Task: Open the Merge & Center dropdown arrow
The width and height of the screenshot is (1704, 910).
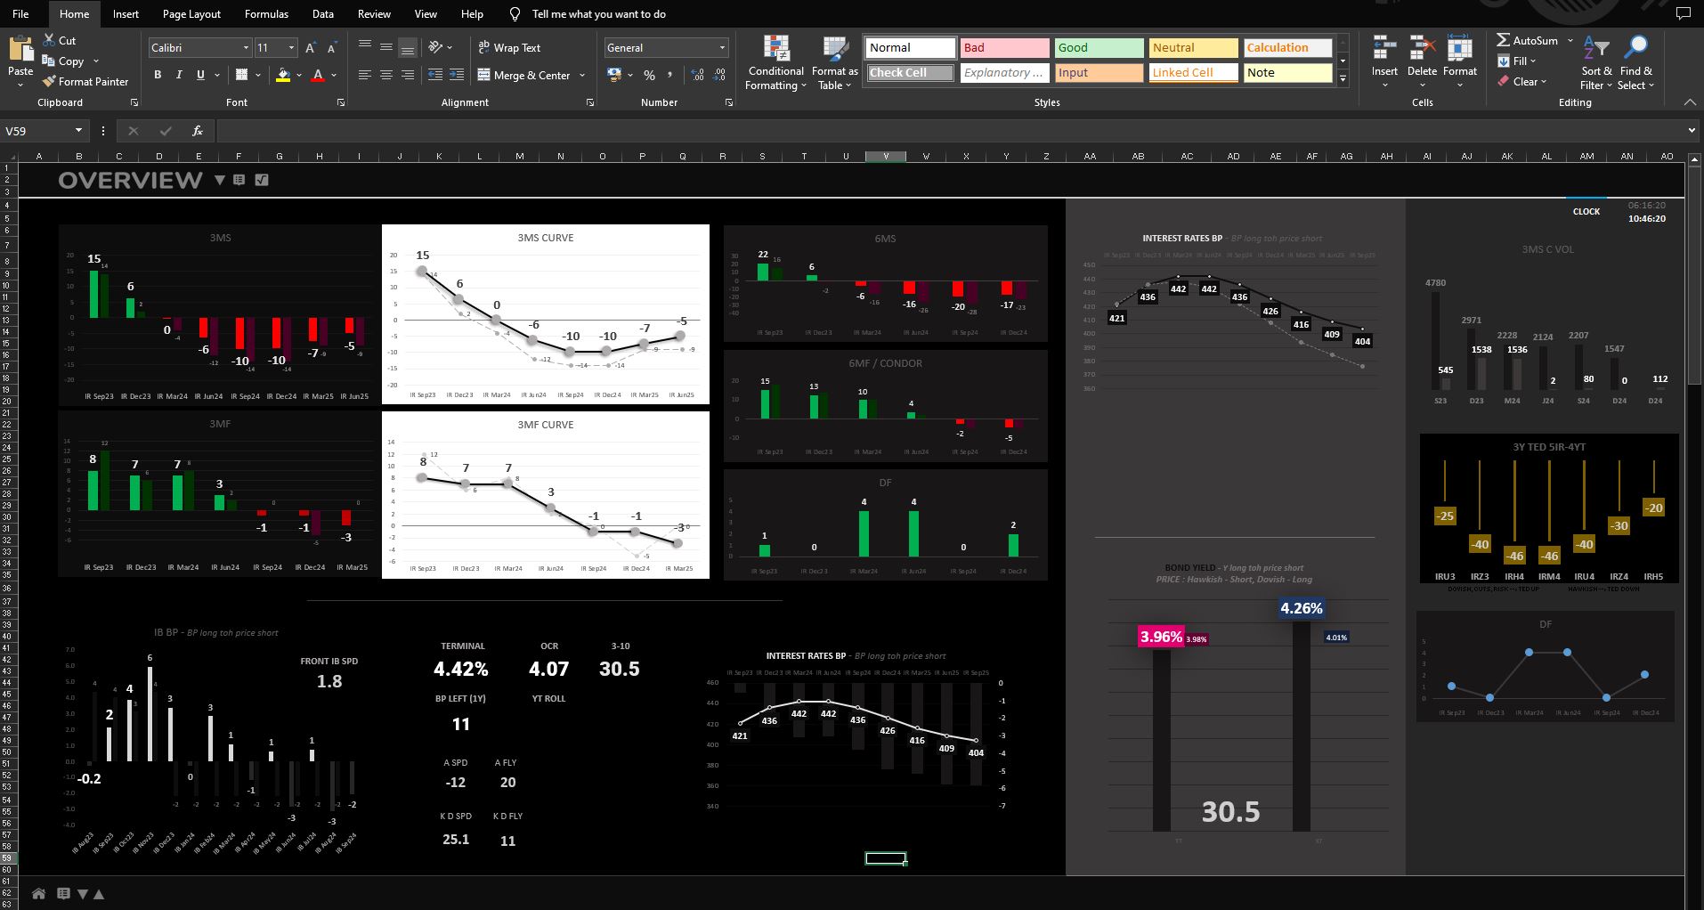Action: pos(582,76)
